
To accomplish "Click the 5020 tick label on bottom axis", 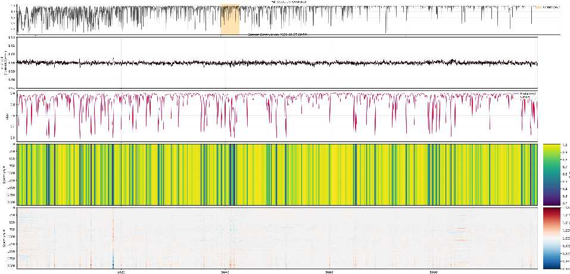I will click(120, 272).
